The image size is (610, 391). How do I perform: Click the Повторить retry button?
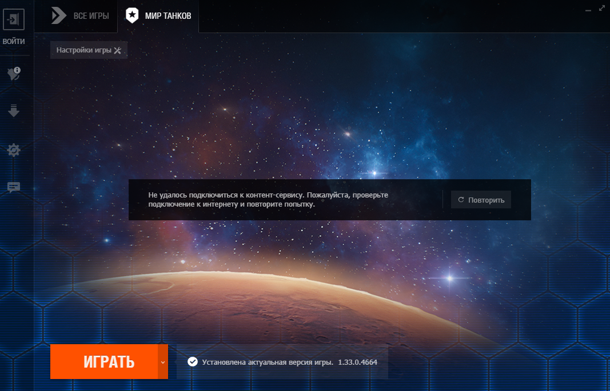click(481, 200)
